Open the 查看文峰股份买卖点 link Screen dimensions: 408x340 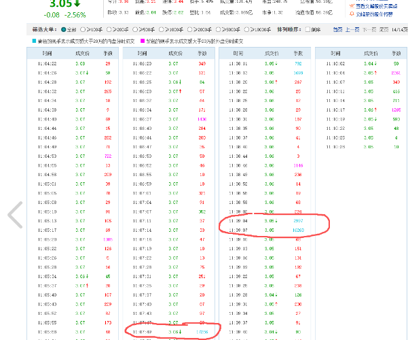pyautogui.click(x=377, y=6)
